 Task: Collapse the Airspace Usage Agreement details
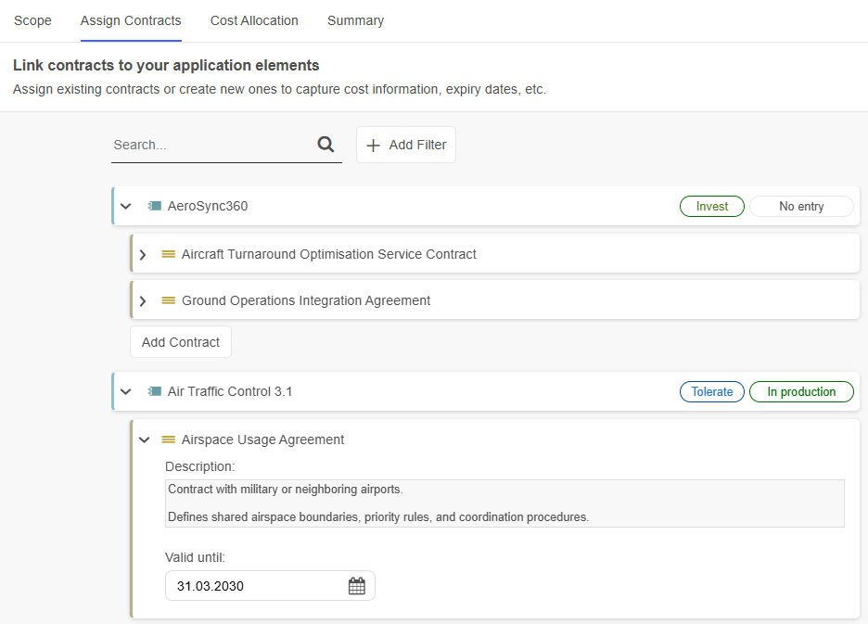(x=144, y=439)
